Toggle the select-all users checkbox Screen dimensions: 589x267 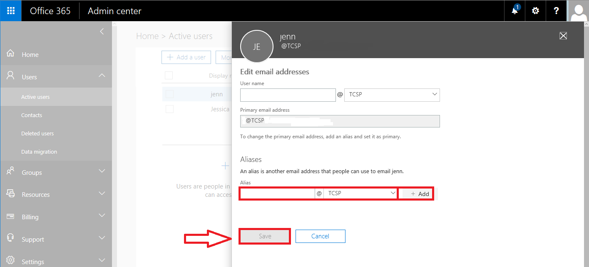click(169, 76)
